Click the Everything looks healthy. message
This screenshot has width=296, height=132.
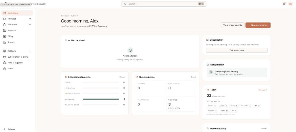[x=227, y=71]
